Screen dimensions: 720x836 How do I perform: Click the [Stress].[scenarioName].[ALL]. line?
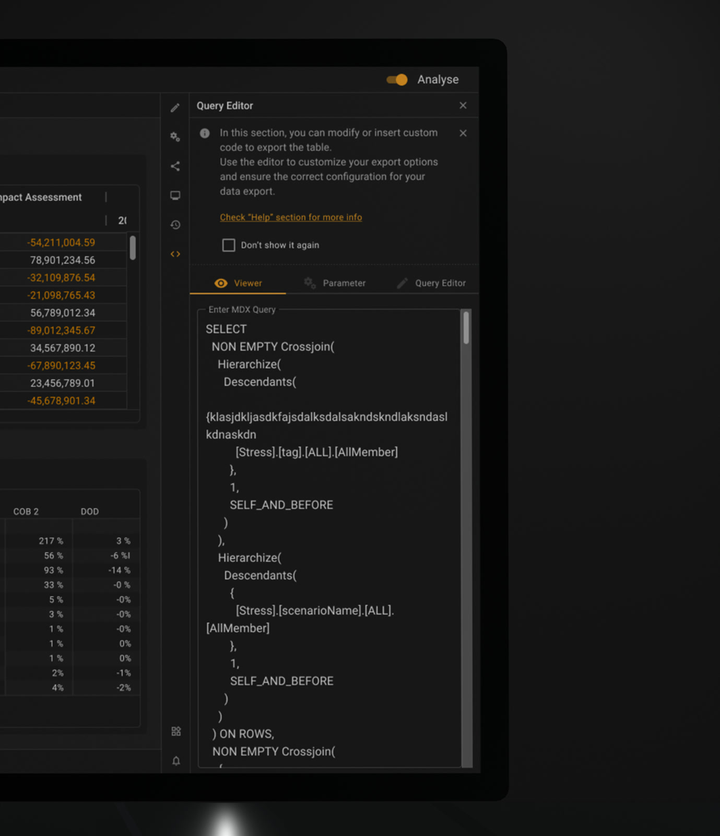coord(315,610)
